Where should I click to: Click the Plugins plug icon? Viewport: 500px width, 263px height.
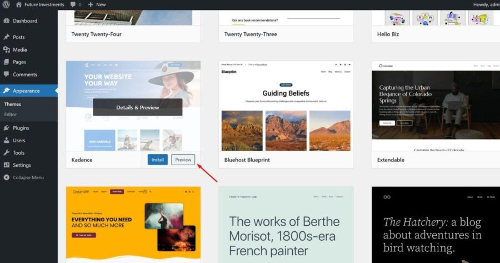[x=7, y=128]
